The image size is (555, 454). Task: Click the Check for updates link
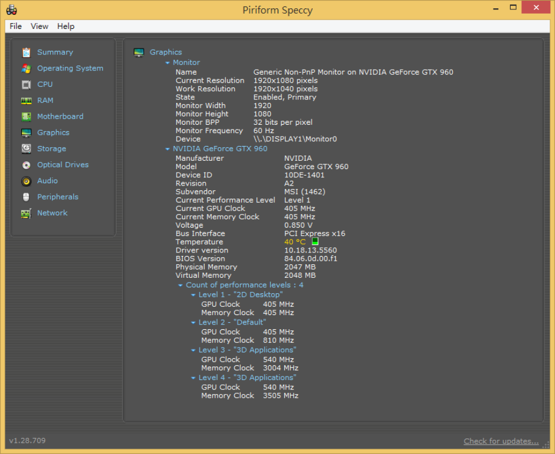pyautogui.click(x=501, y=441)
